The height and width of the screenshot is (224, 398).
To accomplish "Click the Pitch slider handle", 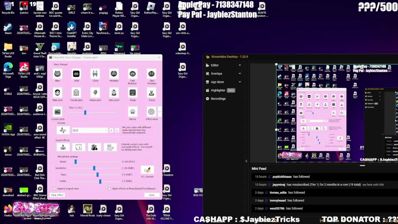I will pos(85,113).
